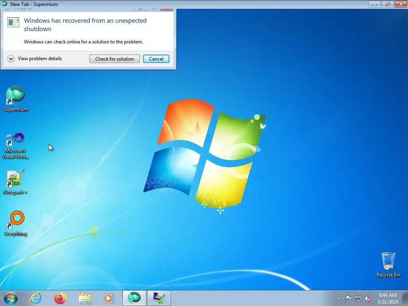Click the Supermium title bar icon
Screen dimensions: 408x306
click(4, 4)
